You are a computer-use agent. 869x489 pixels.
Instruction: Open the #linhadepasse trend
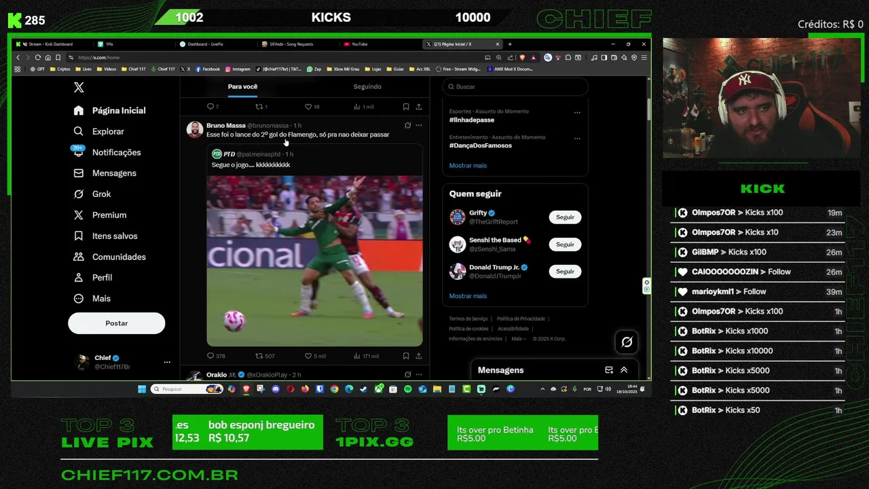[471, 120]
